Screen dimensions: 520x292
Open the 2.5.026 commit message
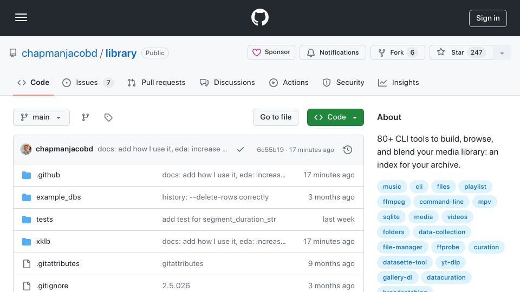[x=176, y=286]
